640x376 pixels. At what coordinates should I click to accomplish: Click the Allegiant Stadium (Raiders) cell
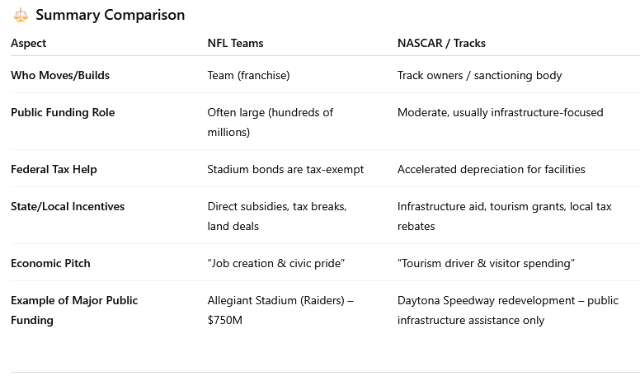click(280, 310)
